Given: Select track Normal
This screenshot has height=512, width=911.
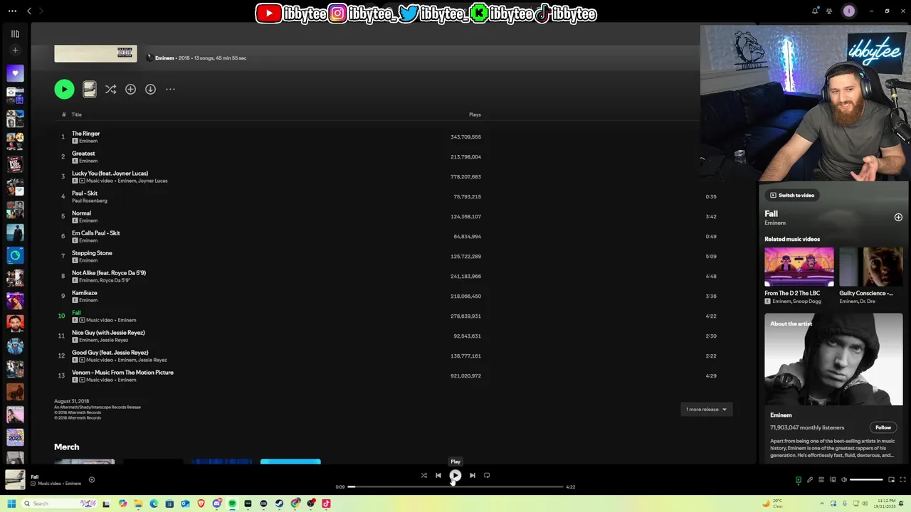Looking at the screenshot, I should (x=81, y=213).
